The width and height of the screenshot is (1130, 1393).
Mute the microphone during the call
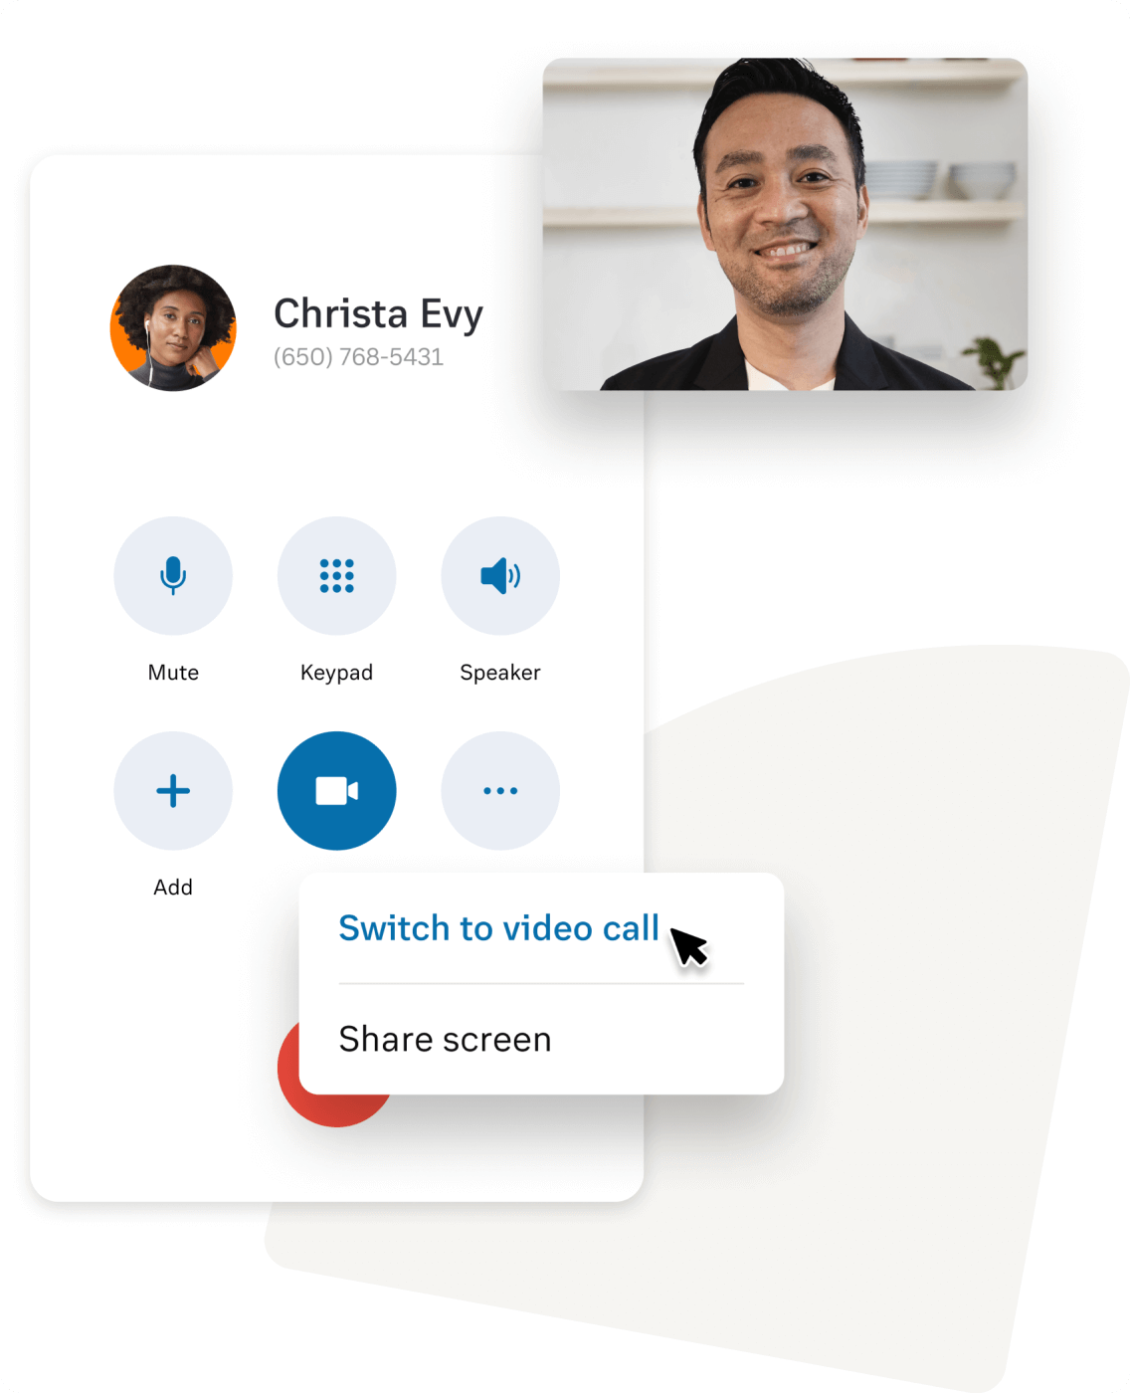point(173,575)
